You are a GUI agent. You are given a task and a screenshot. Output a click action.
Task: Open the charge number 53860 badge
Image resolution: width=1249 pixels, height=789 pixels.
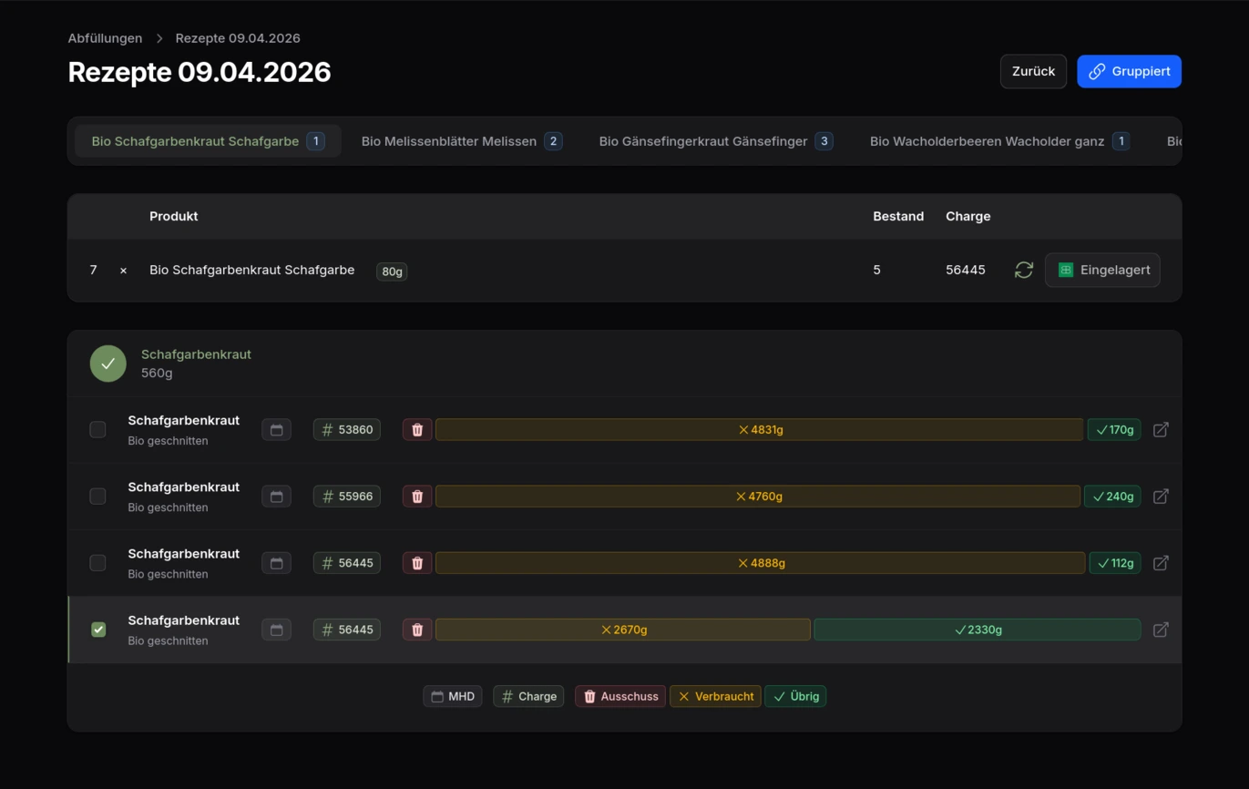click(x=347, y=430)
